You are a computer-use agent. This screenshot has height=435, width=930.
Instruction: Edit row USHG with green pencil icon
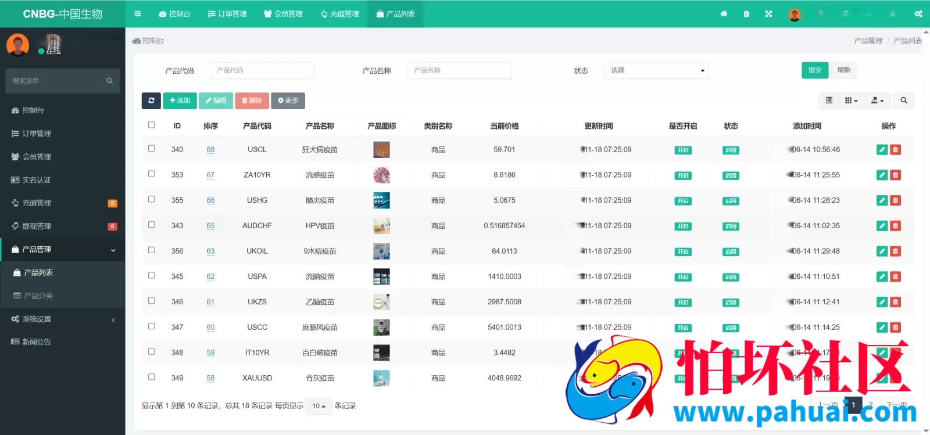point(882,200)
